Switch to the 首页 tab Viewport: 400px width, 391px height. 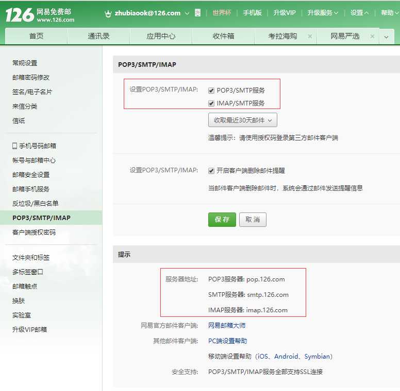point(36,37)
